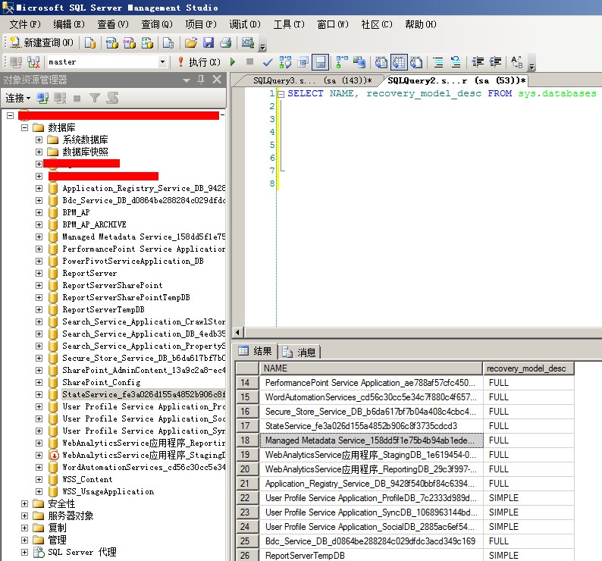Click the recovery_model_desc column header

(528, 368)
